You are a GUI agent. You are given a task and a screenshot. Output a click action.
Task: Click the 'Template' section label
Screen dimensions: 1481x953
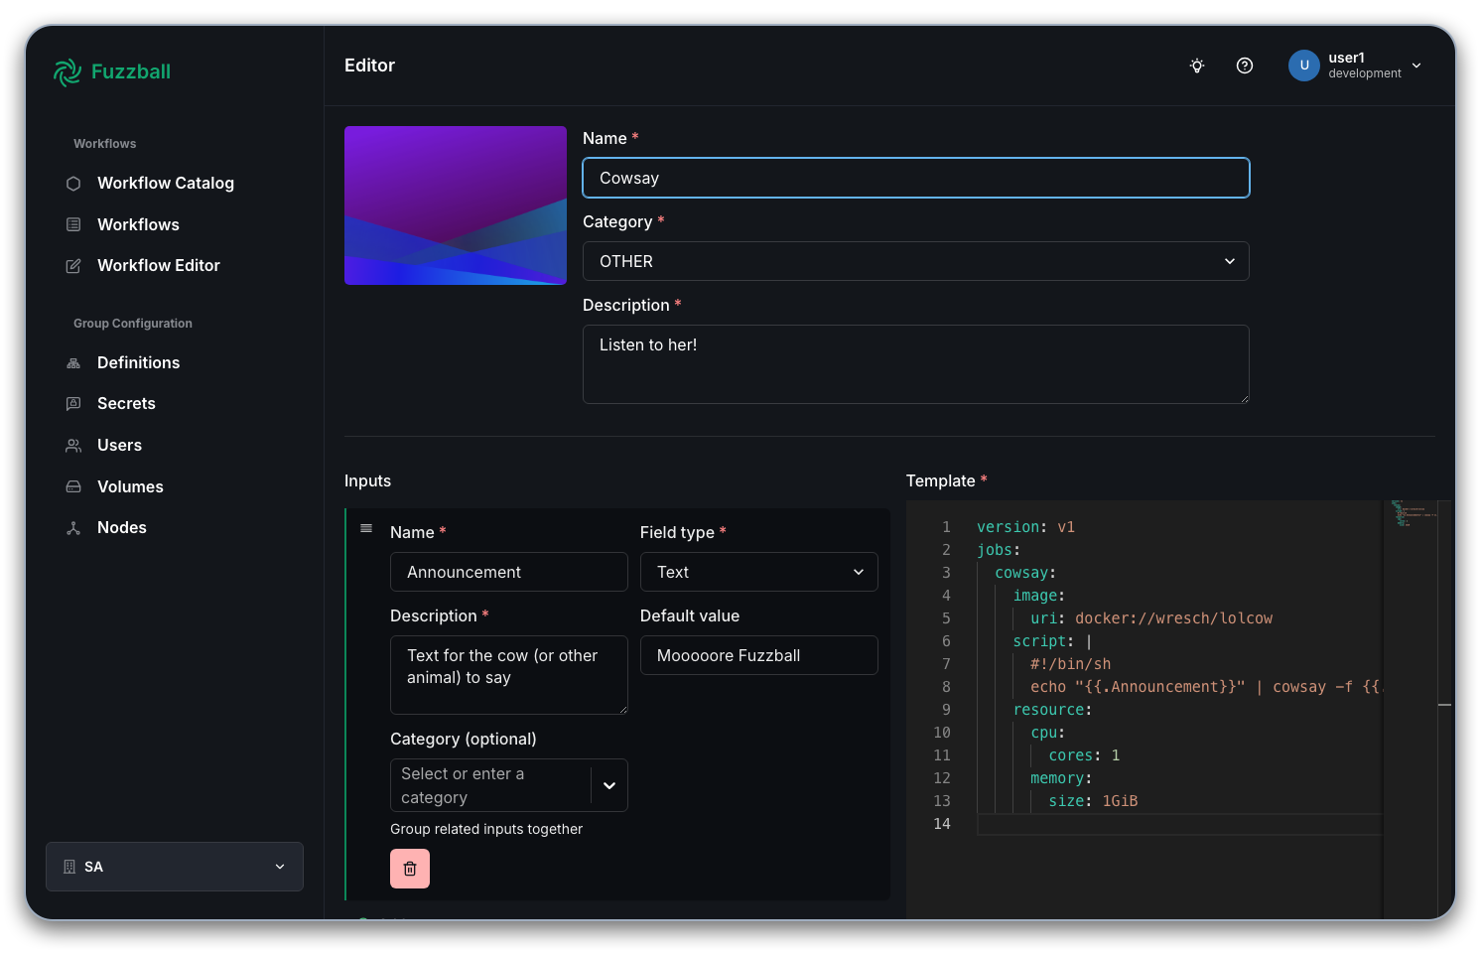click(x=940, y=480)
